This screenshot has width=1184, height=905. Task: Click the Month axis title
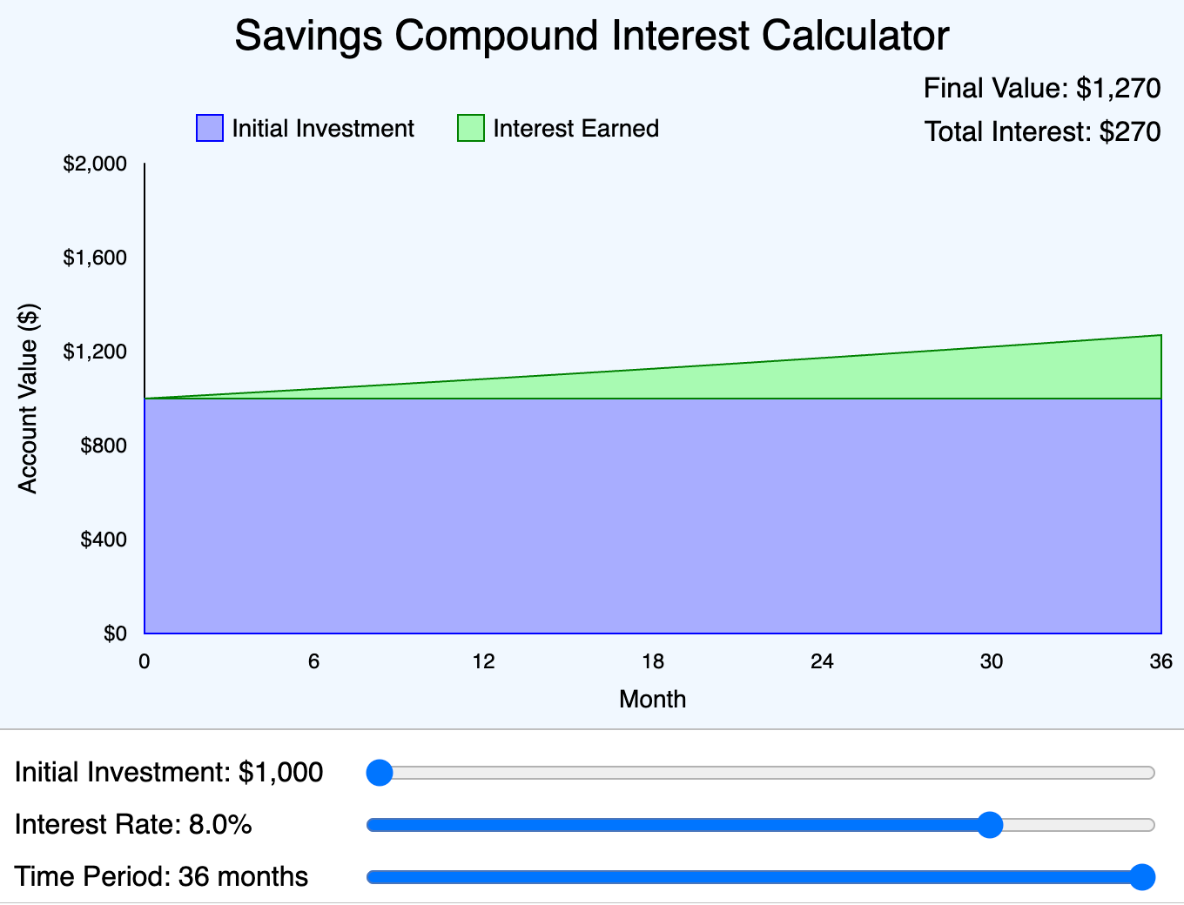(653, 699)
